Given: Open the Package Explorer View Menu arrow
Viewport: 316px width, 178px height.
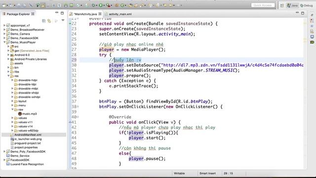Looking at the screenshot, I should point(63,20).
